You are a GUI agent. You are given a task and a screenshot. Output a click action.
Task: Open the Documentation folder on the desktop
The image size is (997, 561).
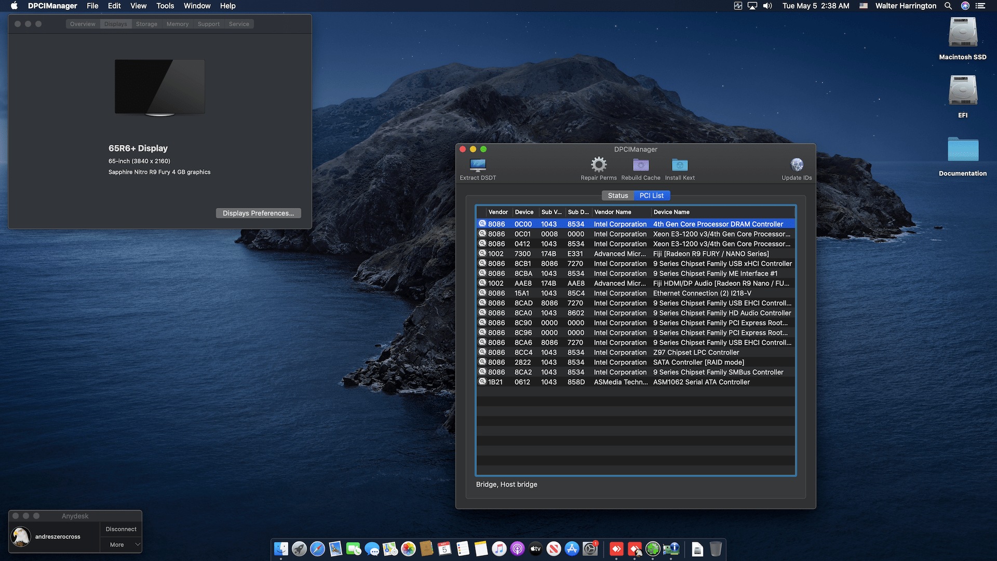[963, 151]
